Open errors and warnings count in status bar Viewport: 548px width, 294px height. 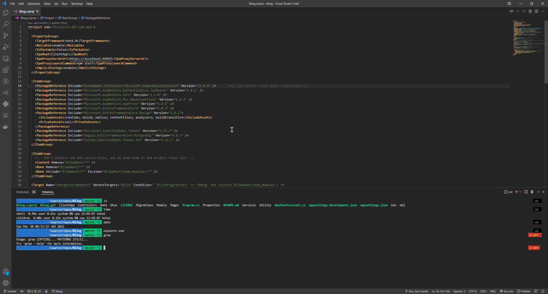pyautogui.click(x=34, y=291)
